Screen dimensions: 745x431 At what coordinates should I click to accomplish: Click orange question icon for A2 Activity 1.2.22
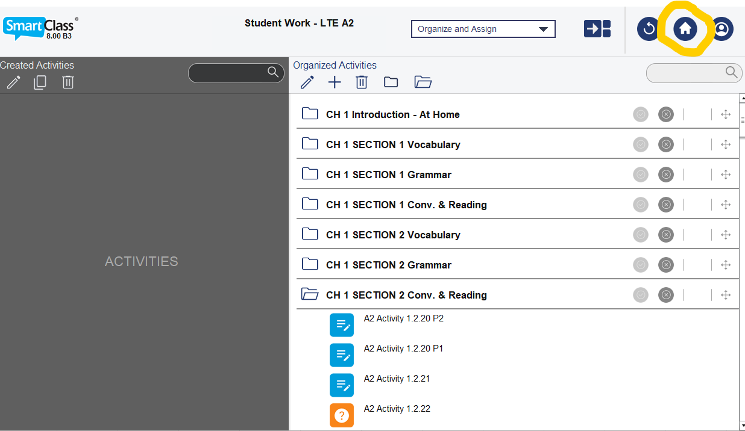pos(342,415)
